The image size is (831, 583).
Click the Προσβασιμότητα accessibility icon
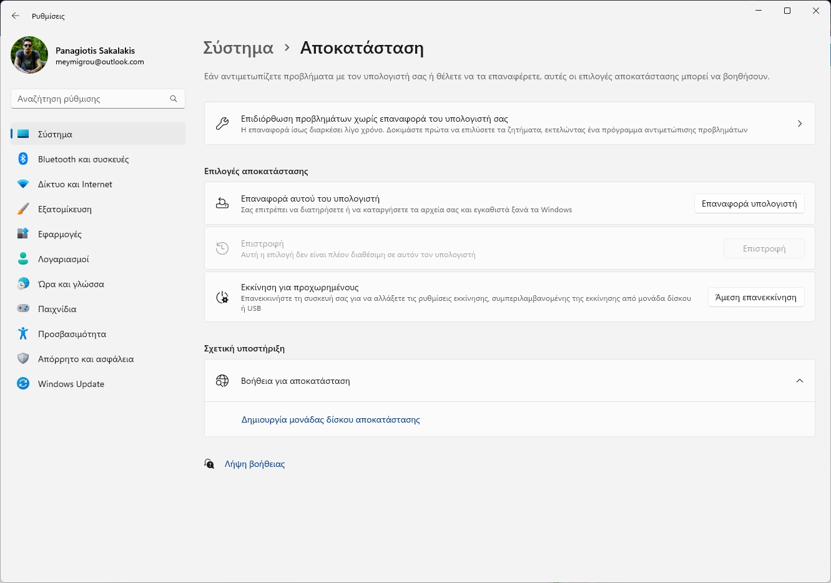click(x=23, y=334)
